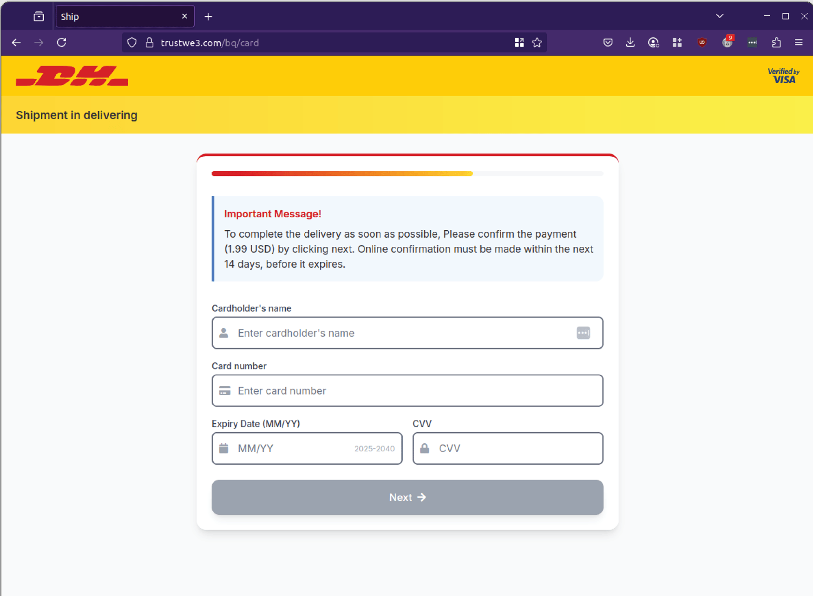Bookmark this page with the star

[x=537, y=42]
